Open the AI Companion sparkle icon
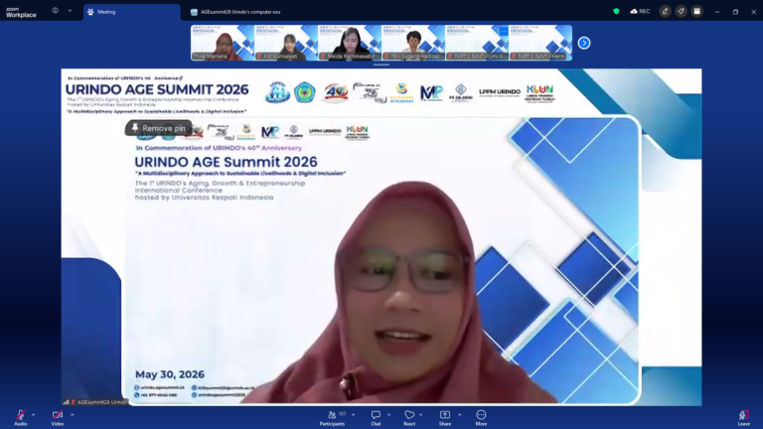Image resolution: width=763 pixels, height=429 pixels. point(681,11)
